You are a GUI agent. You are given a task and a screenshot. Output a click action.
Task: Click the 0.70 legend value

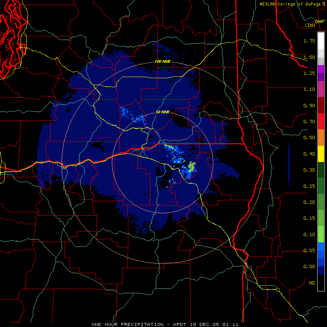point(309,122)
